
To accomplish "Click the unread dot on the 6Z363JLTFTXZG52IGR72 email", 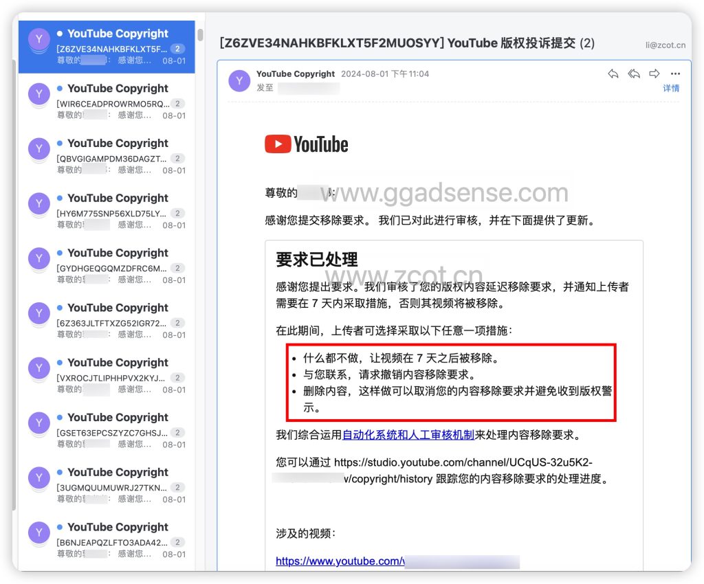I will tap(60, 308).
